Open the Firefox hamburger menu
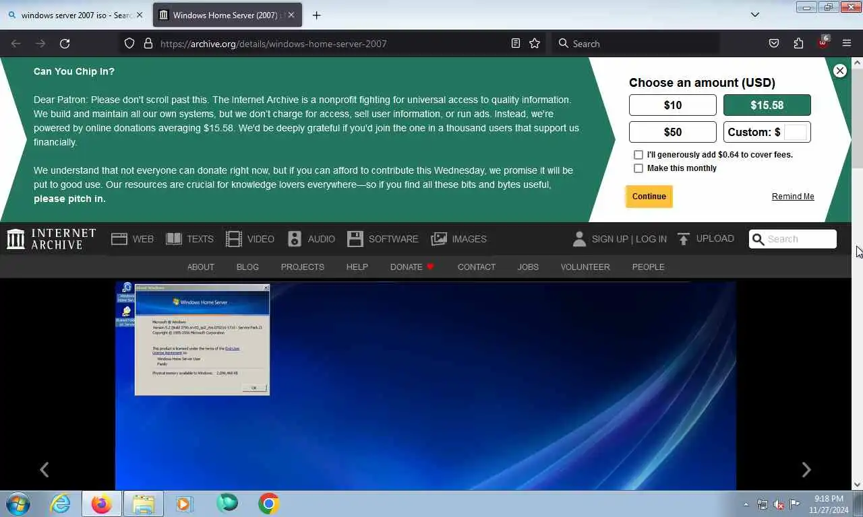863x517 pixels. [x=847, y=44]
